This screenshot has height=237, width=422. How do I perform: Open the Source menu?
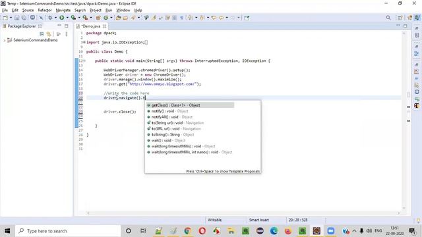coord(28,11)
